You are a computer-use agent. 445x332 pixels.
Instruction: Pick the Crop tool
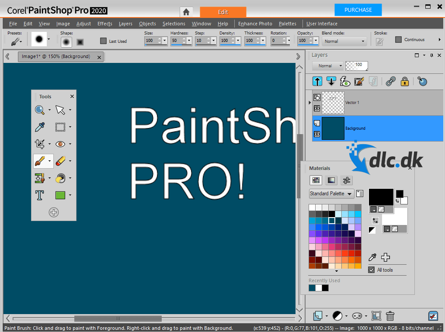click(38, 144)
